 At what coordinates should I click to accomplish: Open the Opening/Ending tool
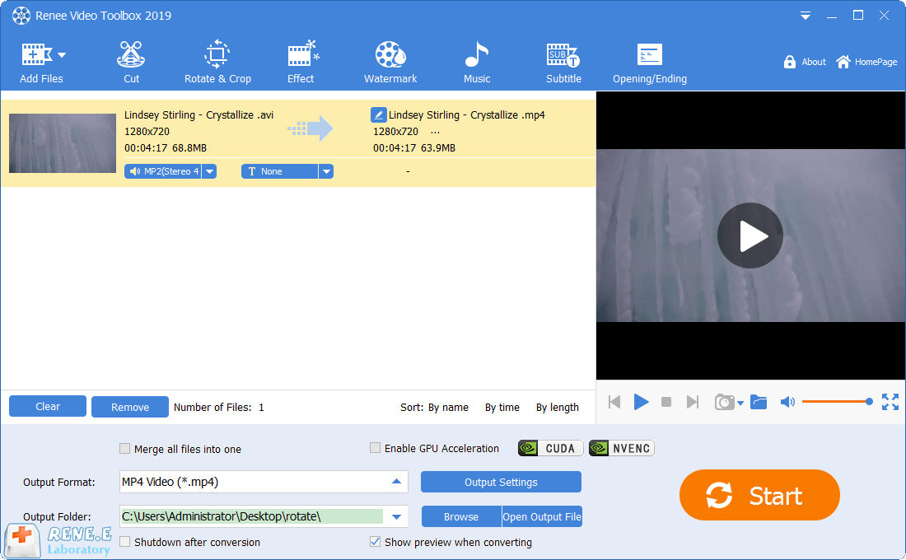tap(650, 62)
